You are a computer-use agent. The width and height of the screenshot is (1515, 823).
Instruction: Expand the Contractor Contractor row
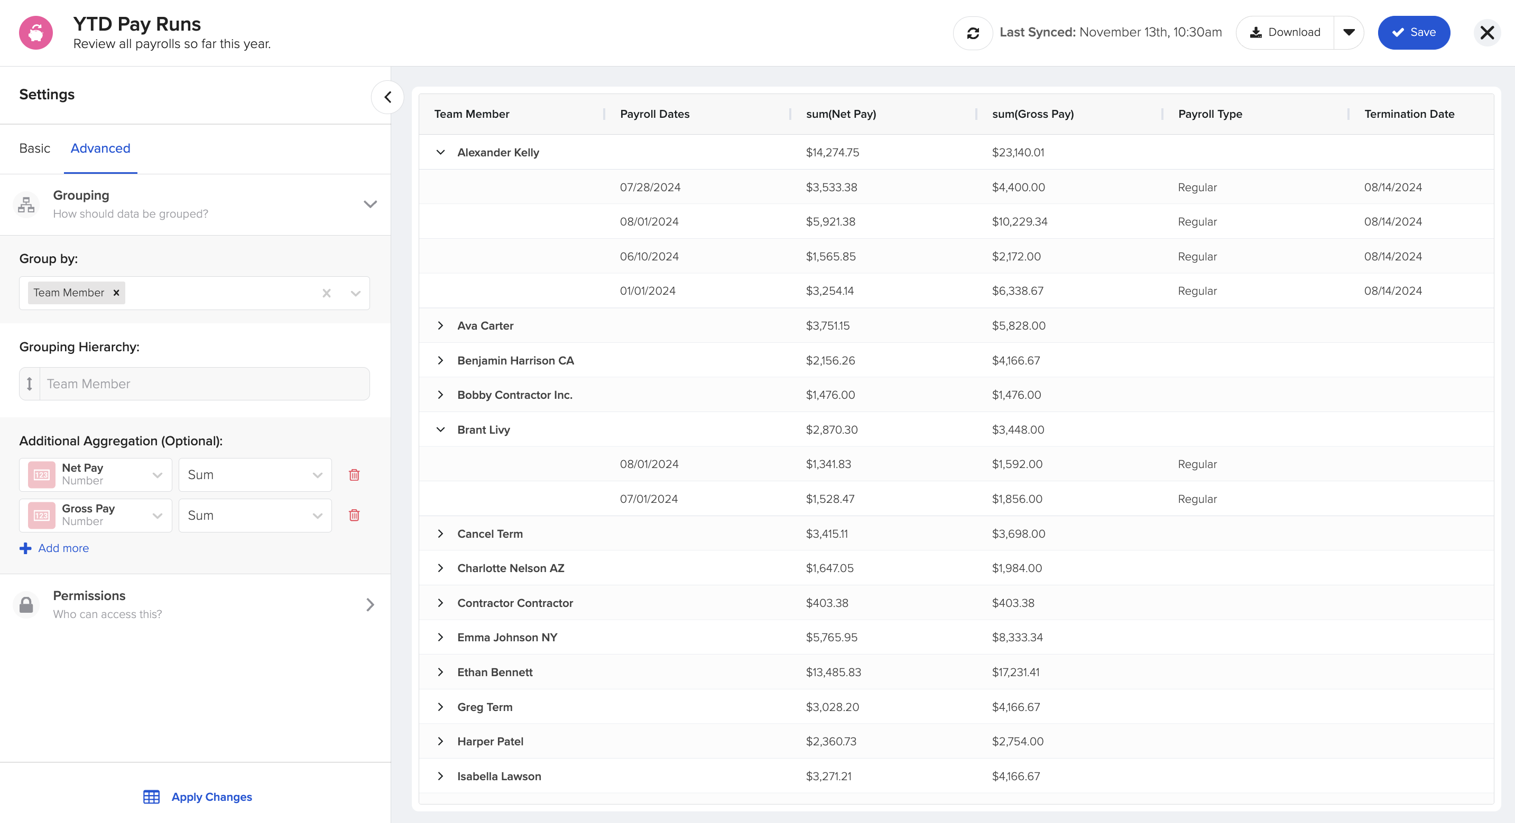click(440, 603)
